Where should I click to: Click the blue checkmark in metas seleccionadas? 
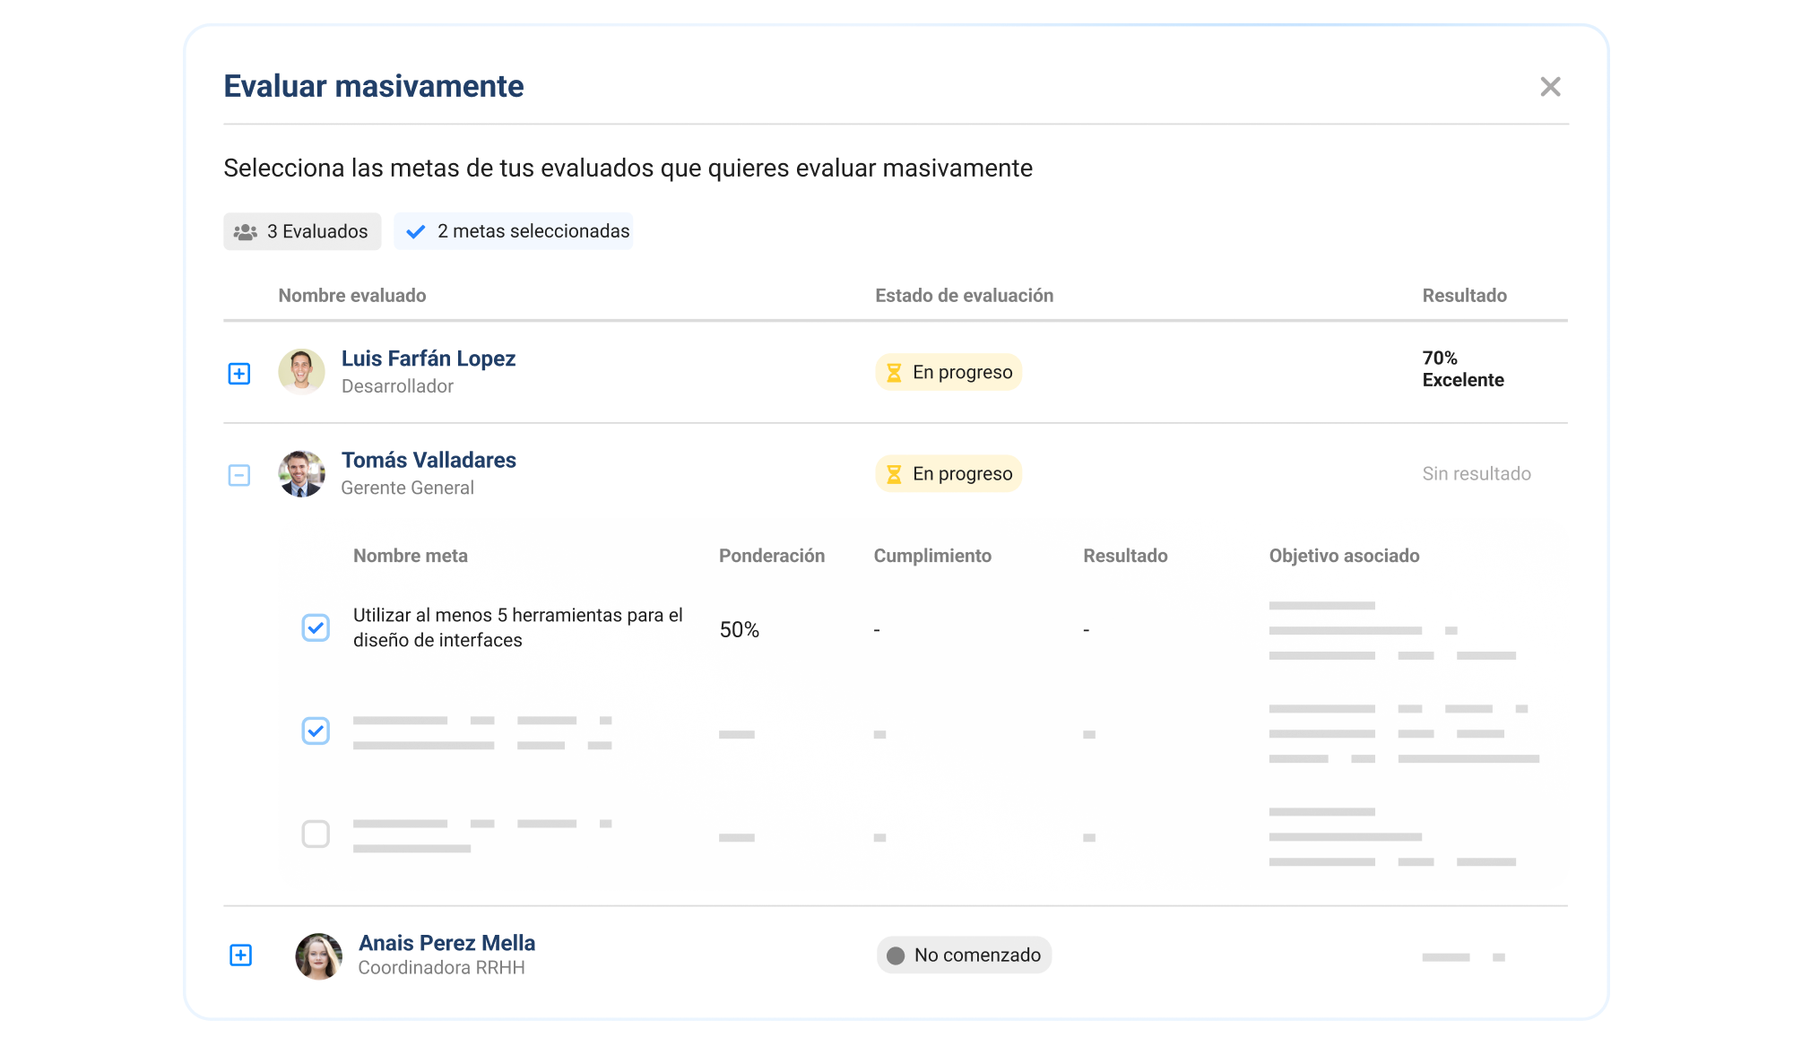point(415,232)
